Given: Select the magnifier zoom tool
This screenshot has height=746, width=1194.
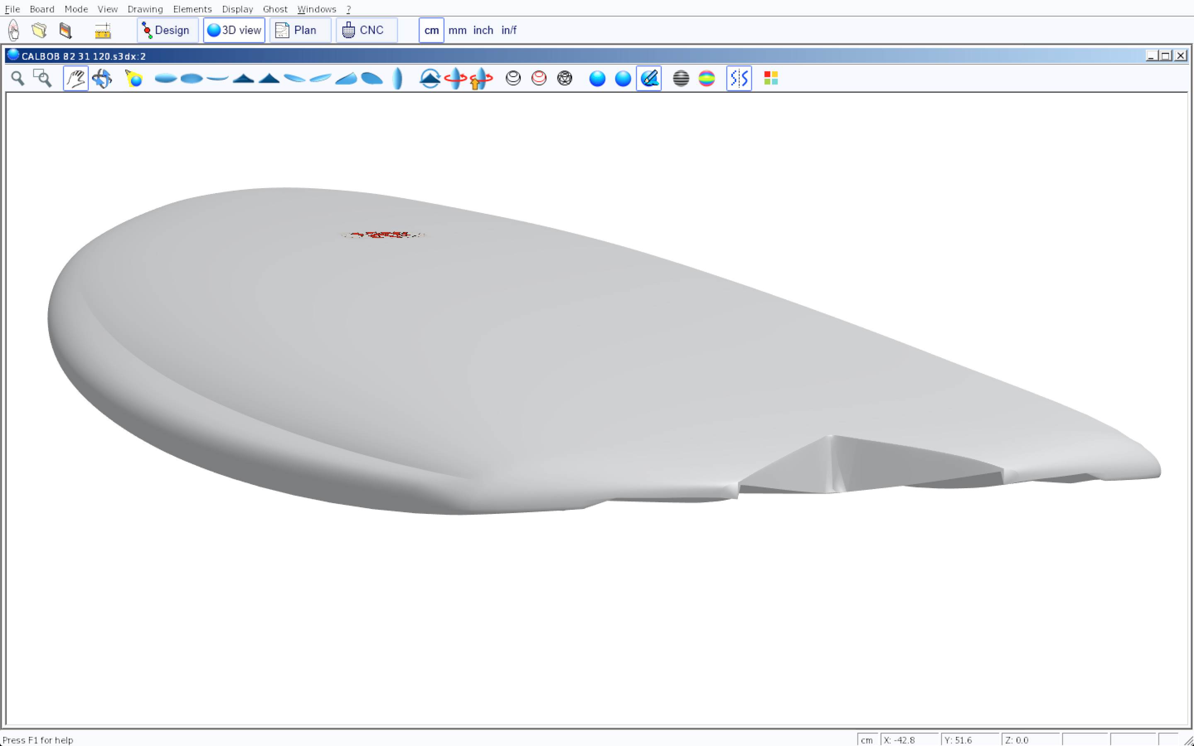Looking at the screenshot, I should pyautogui.click(x=18, y=78).
